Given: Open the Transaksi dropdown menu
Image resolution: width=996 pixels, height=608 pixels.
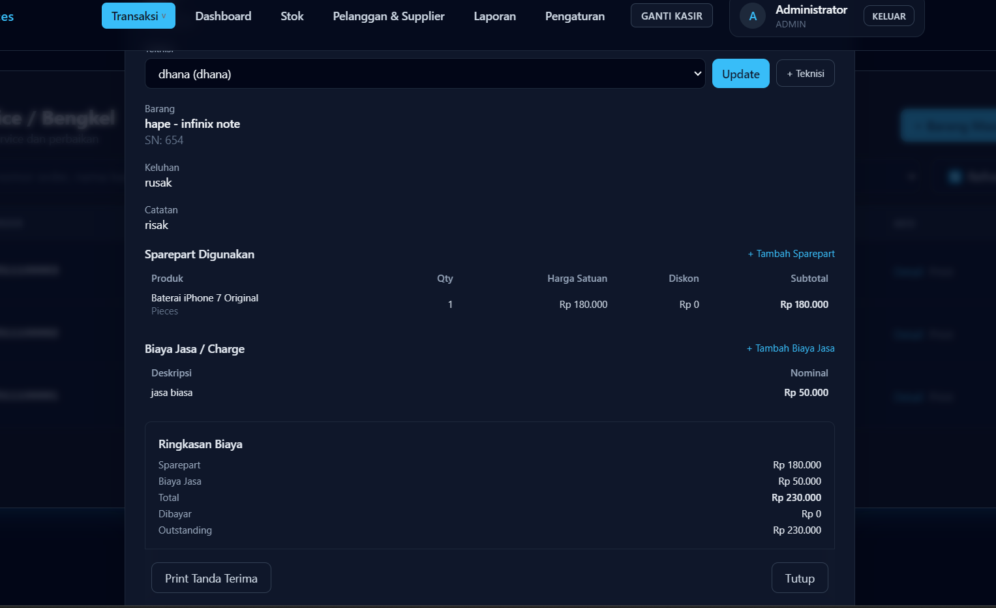Looking at the screenshot, I should coord(138,16).
